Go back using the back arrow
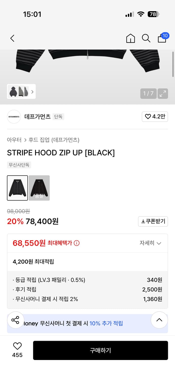Viewport: 175px width, 380px height. pyautogui.click(x=12, y=38)
